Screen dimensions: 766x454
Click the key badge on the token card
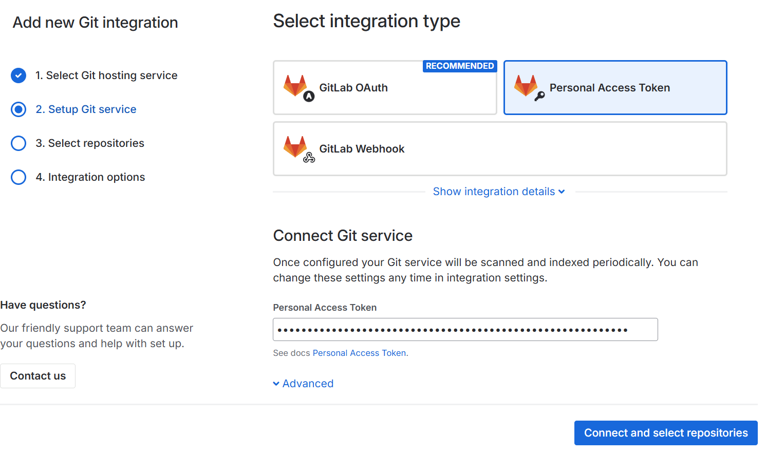point(539,96)
